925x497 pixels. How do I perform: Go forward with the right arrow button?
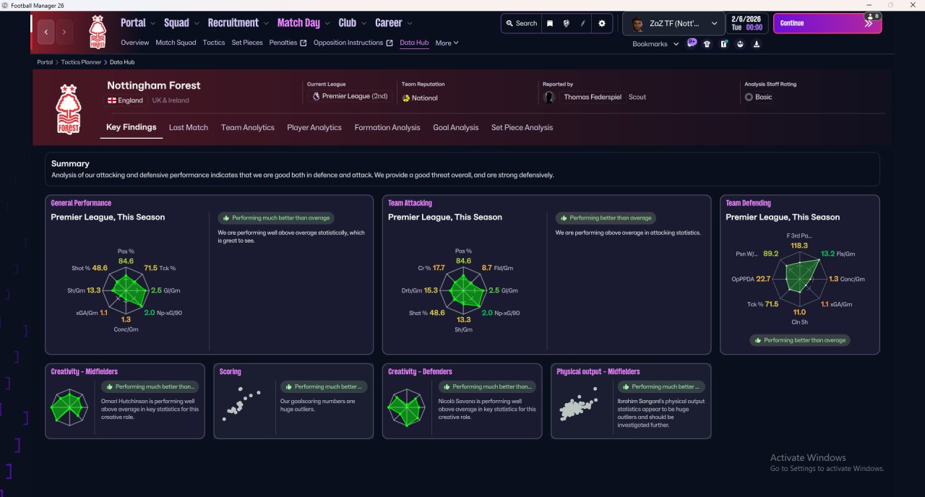click(x=64, y=32)
